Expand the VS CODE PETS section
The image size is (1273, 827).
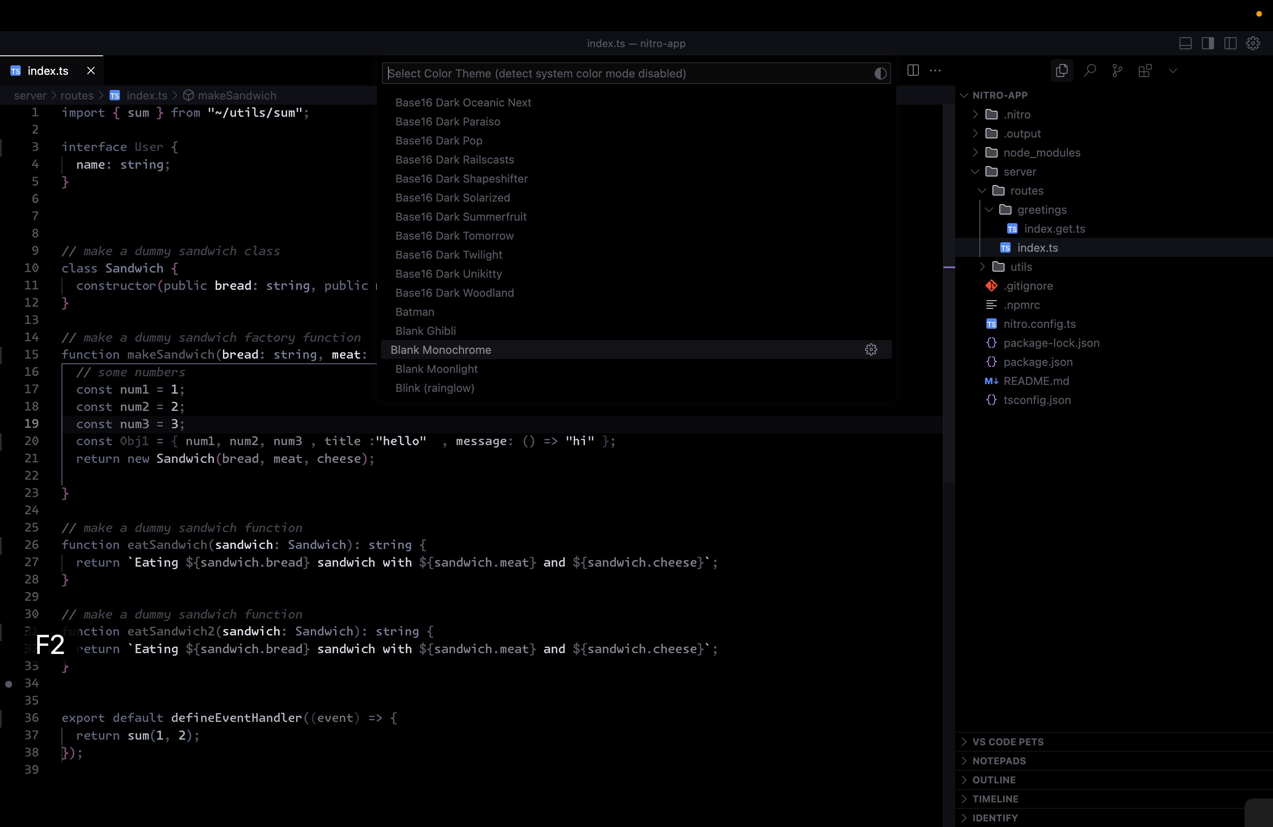coord(1114,741)
